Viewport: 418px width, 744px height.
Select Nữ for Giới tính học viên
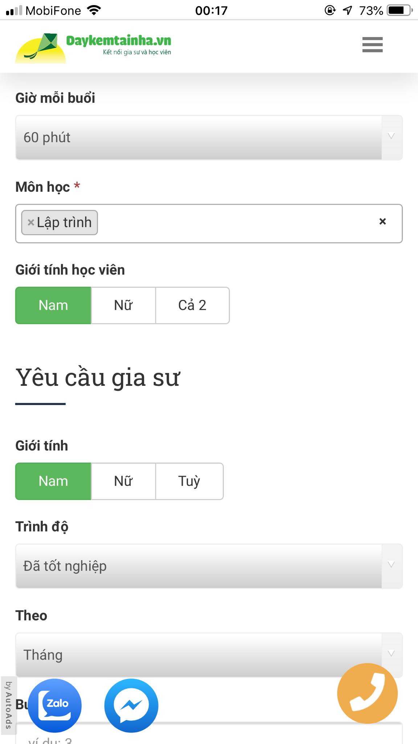[123, 305]
